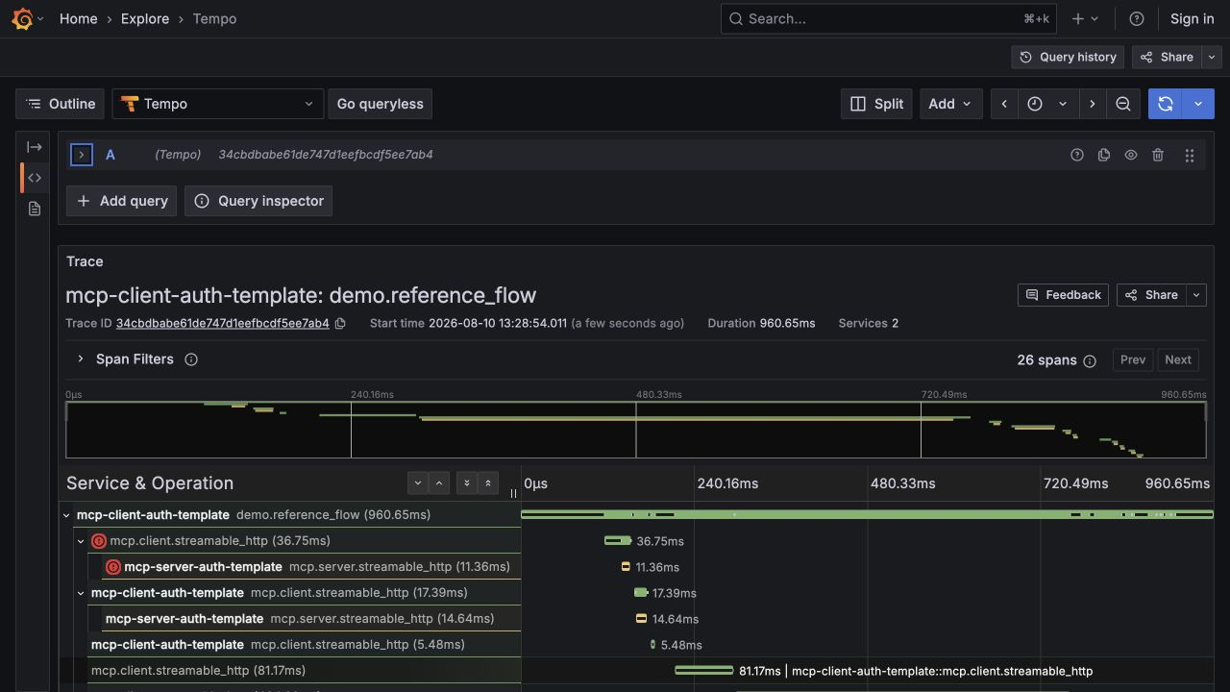Copy the trace ID with clipboard icon
Viewport: 1230px width, 692px height.
[x=340, y=324]
